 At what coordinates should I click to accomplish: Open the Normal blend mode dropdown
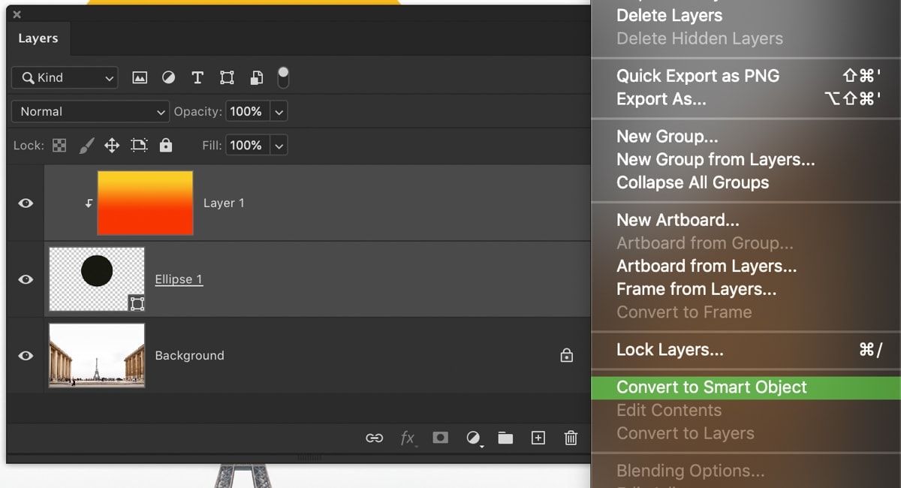tap(90, 112)
